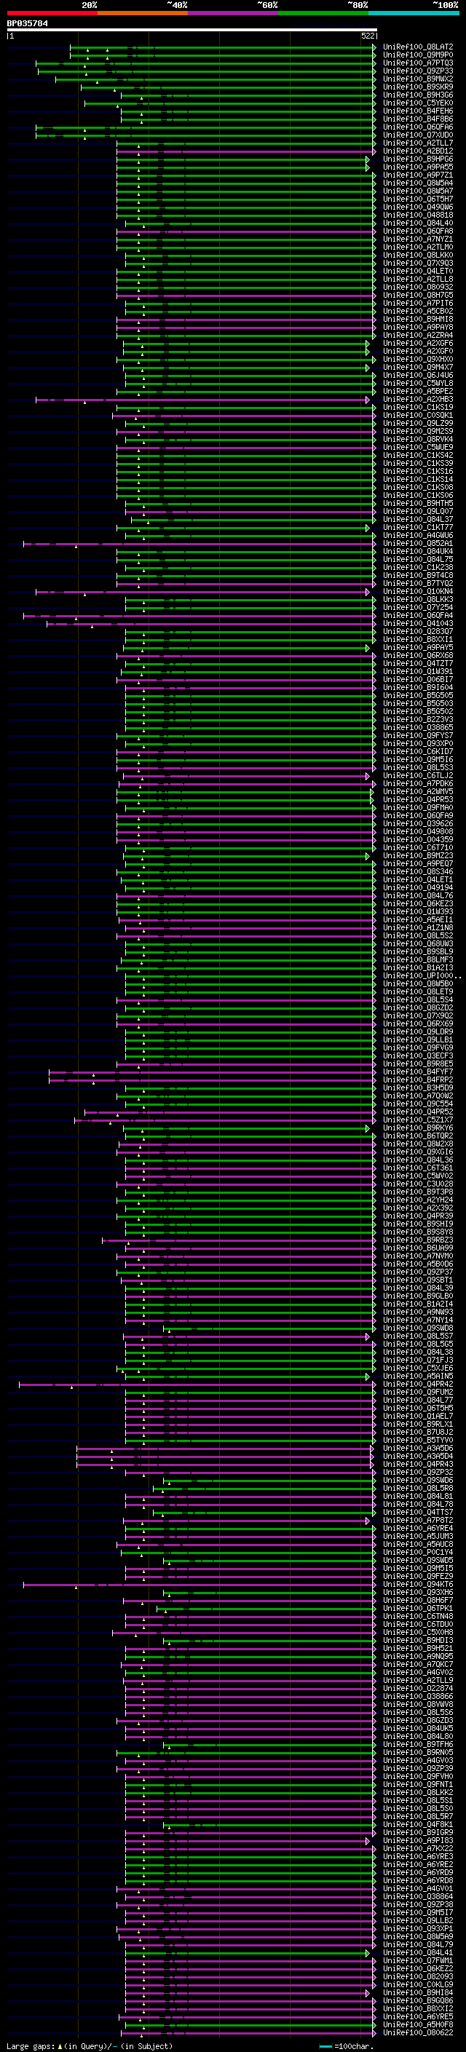The height and width of the screenshot is (2052, 466).
Task: Open hit UniRef100_Q8H7G5
Action: click(x=418, y=295)
